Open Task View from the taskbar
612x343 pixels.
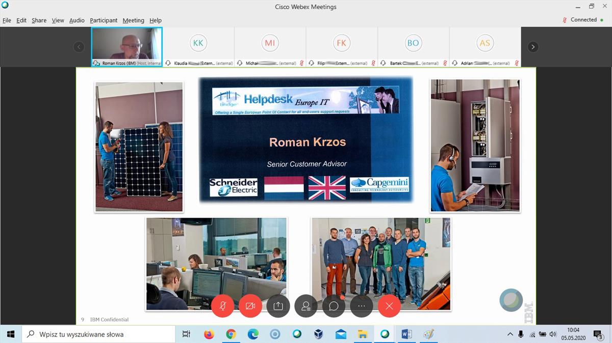[186, 334]
